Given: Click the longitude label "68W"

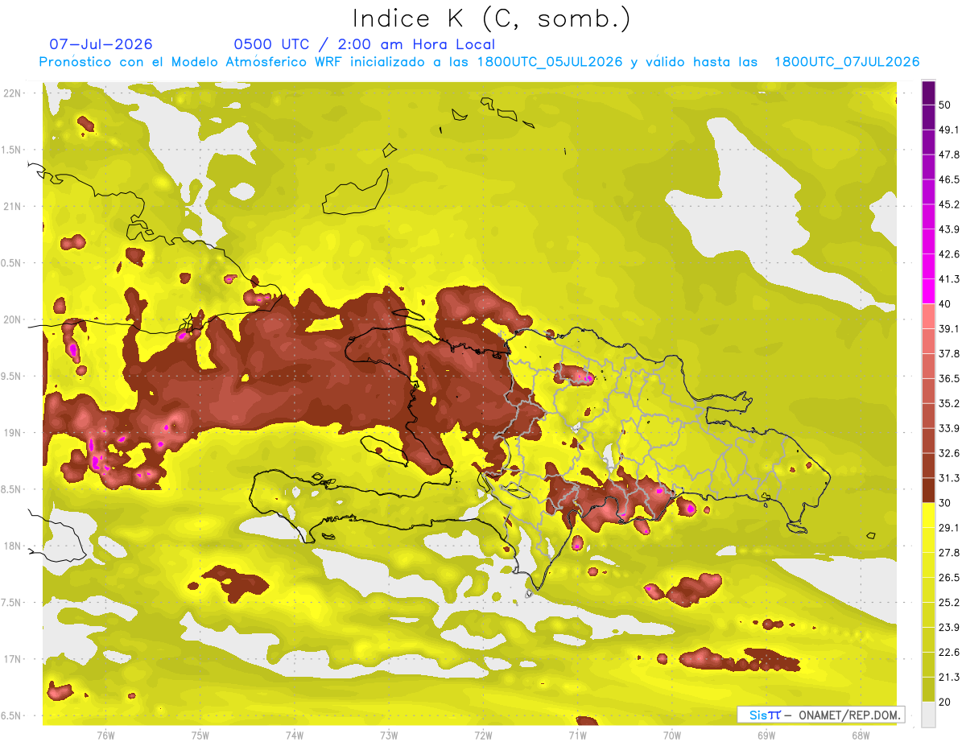Looking at the screenshot, I should 861,735.
